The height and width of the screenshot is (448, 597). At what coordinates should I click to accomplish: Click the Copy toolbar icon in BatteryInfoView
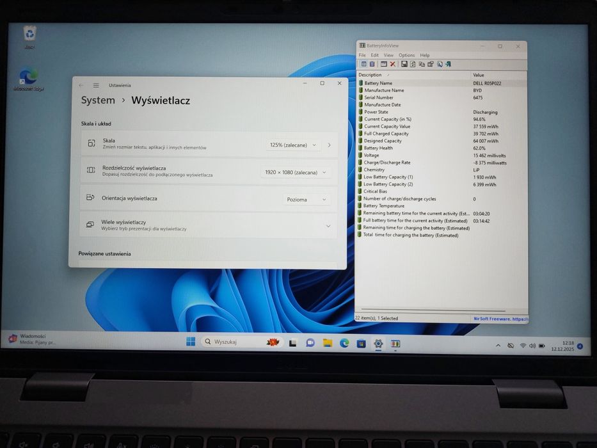pyautogui.click(x=422, y=64)
